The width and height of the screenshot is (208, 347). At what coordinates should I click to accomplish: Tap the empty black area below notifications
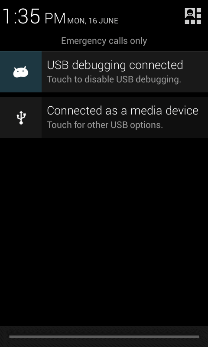pos(104,232)
